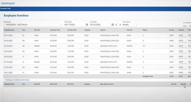Sort by Pat SVC column header
Screen dimensions: 191x102
coord(129,30)
